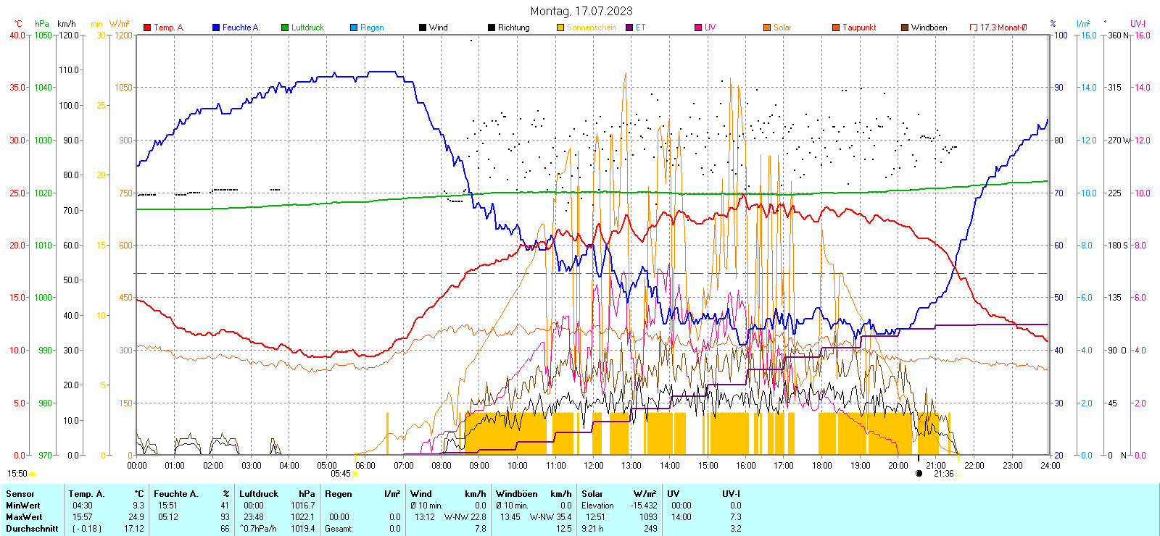Toggle the 17.3 Monat-Ø legend checkbox
The width and height of the screenshot is (1160, 536).
coord(974,28)
